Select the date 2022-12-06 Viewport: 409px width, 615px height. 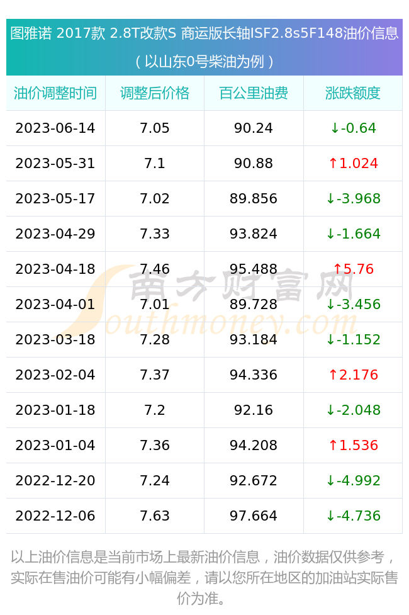[55, 517]
